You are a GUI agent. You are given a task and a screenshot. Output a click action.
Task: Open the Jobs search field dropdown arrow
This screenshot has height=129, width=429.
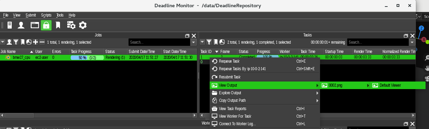(193, 42)
